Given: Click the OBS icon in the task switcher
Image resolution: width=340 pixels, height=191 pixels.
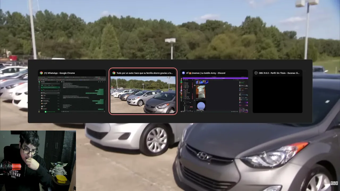Looking at the screenshot, I should point(256,73).
